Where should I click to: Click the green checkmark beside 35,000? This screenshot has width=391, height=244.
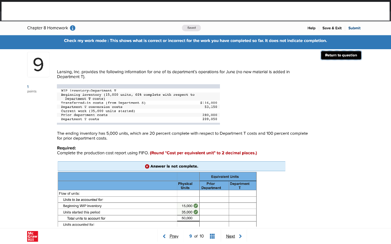195,212
